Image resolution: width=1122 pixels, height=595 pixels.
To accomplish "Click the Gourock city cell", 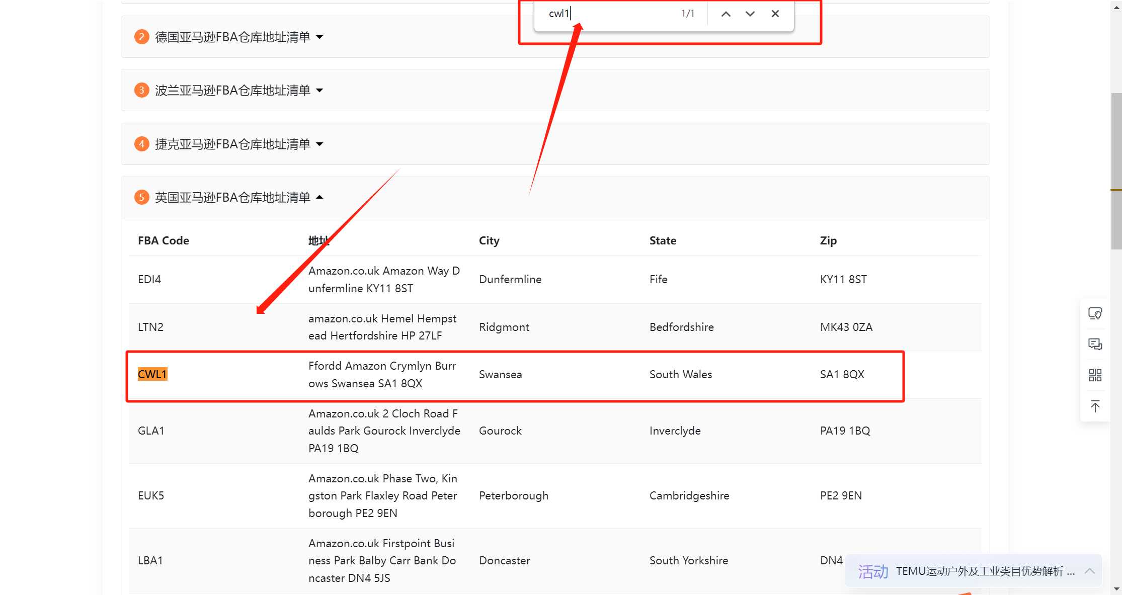I will pyautogui.click(x=500, y=431).
